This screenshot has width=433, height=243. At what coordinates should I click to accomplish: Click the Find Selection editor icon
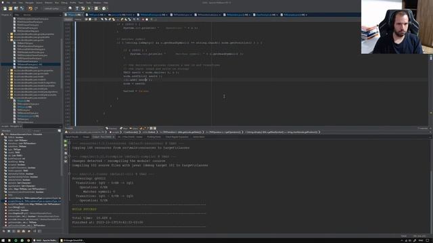coord(102,20)
